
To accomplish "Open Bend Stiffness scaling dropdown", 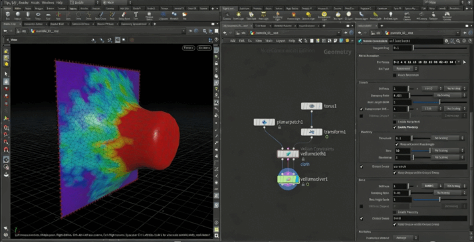I will [455, 186].
